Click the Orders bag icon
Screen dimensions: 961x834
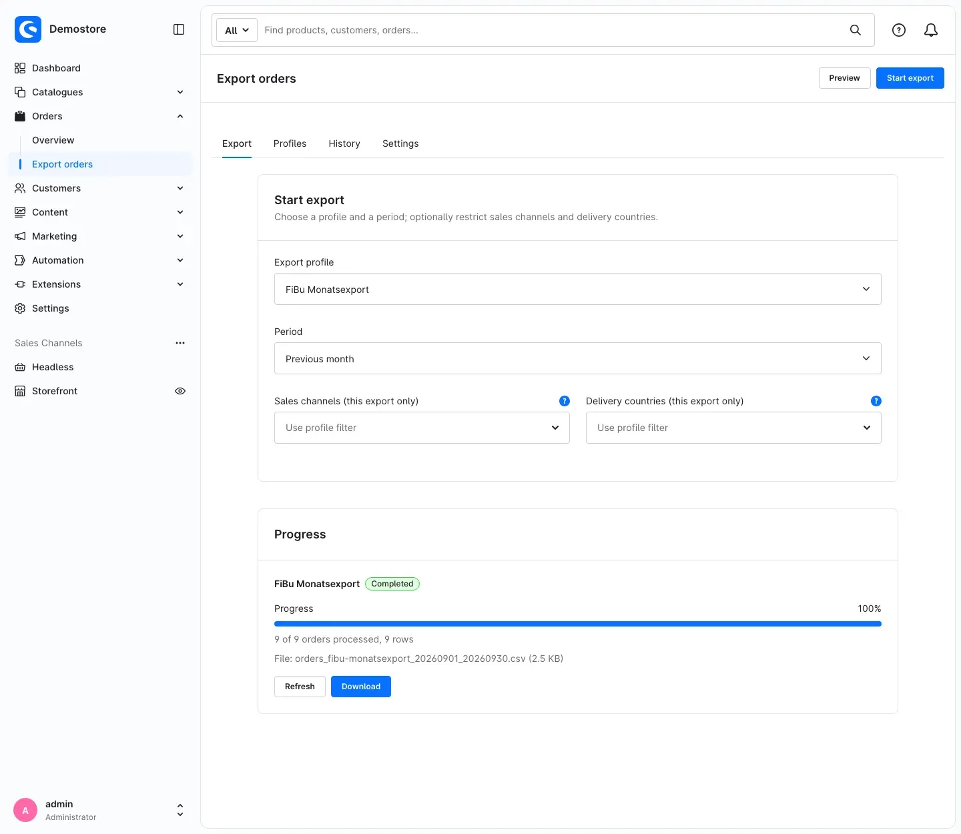point(20,116)
